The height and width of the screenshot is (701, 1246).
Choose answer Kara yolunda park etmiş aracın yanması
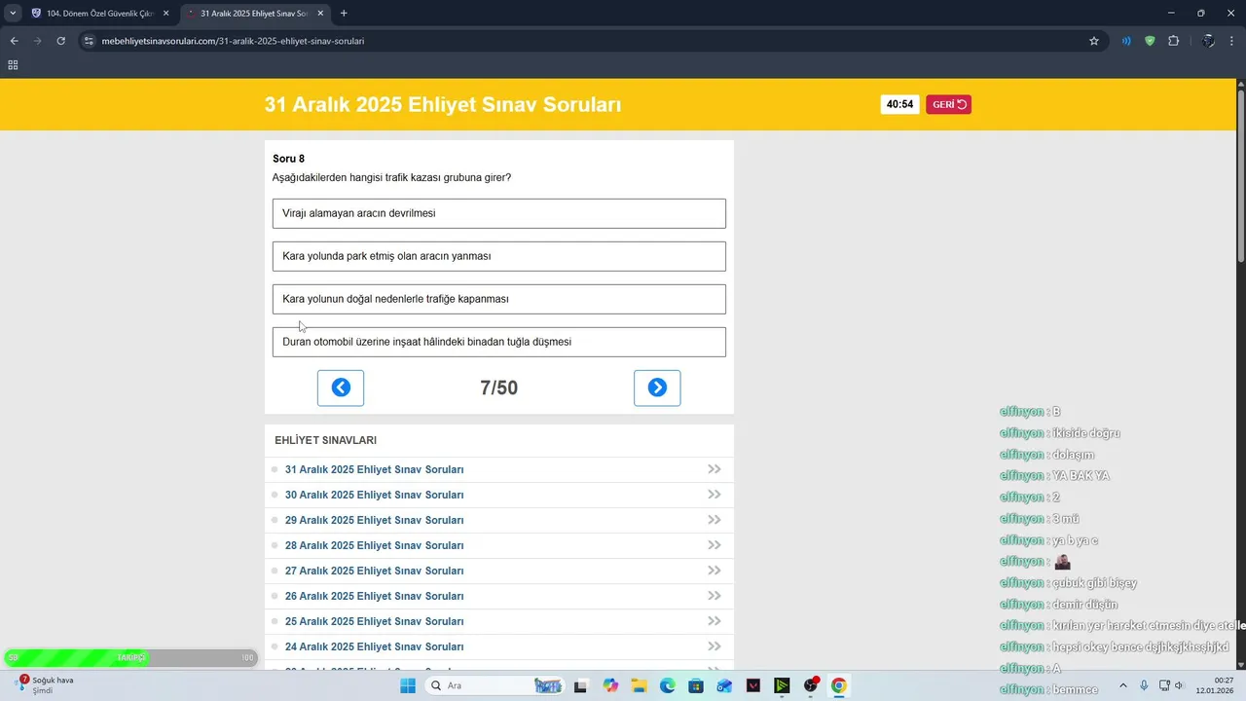tap(498, 256)
